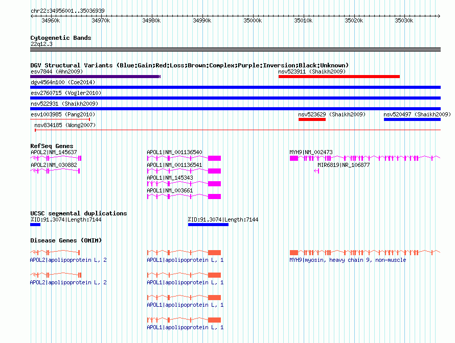Select the esv2760715 (Vogler2010) blue bar
This screenshot has height=343, width=455.
coord(235,98)
